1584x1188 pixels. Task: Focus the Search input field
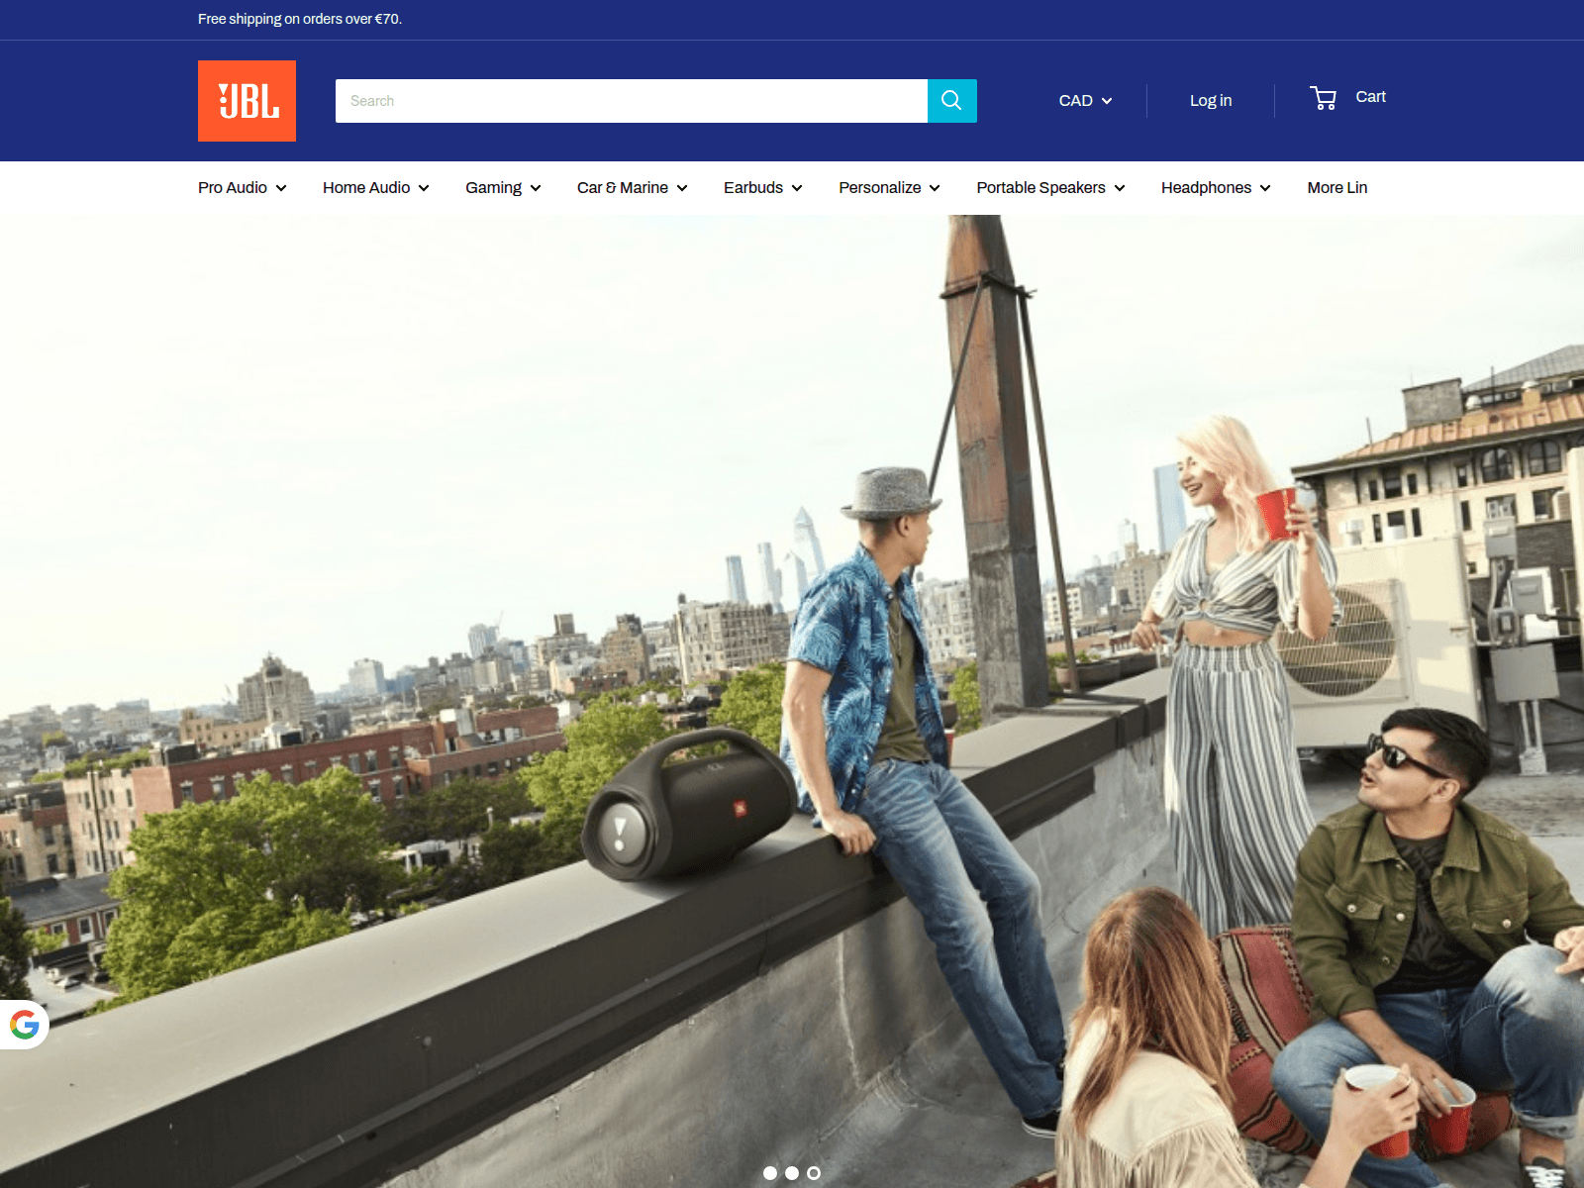(632, 101)
